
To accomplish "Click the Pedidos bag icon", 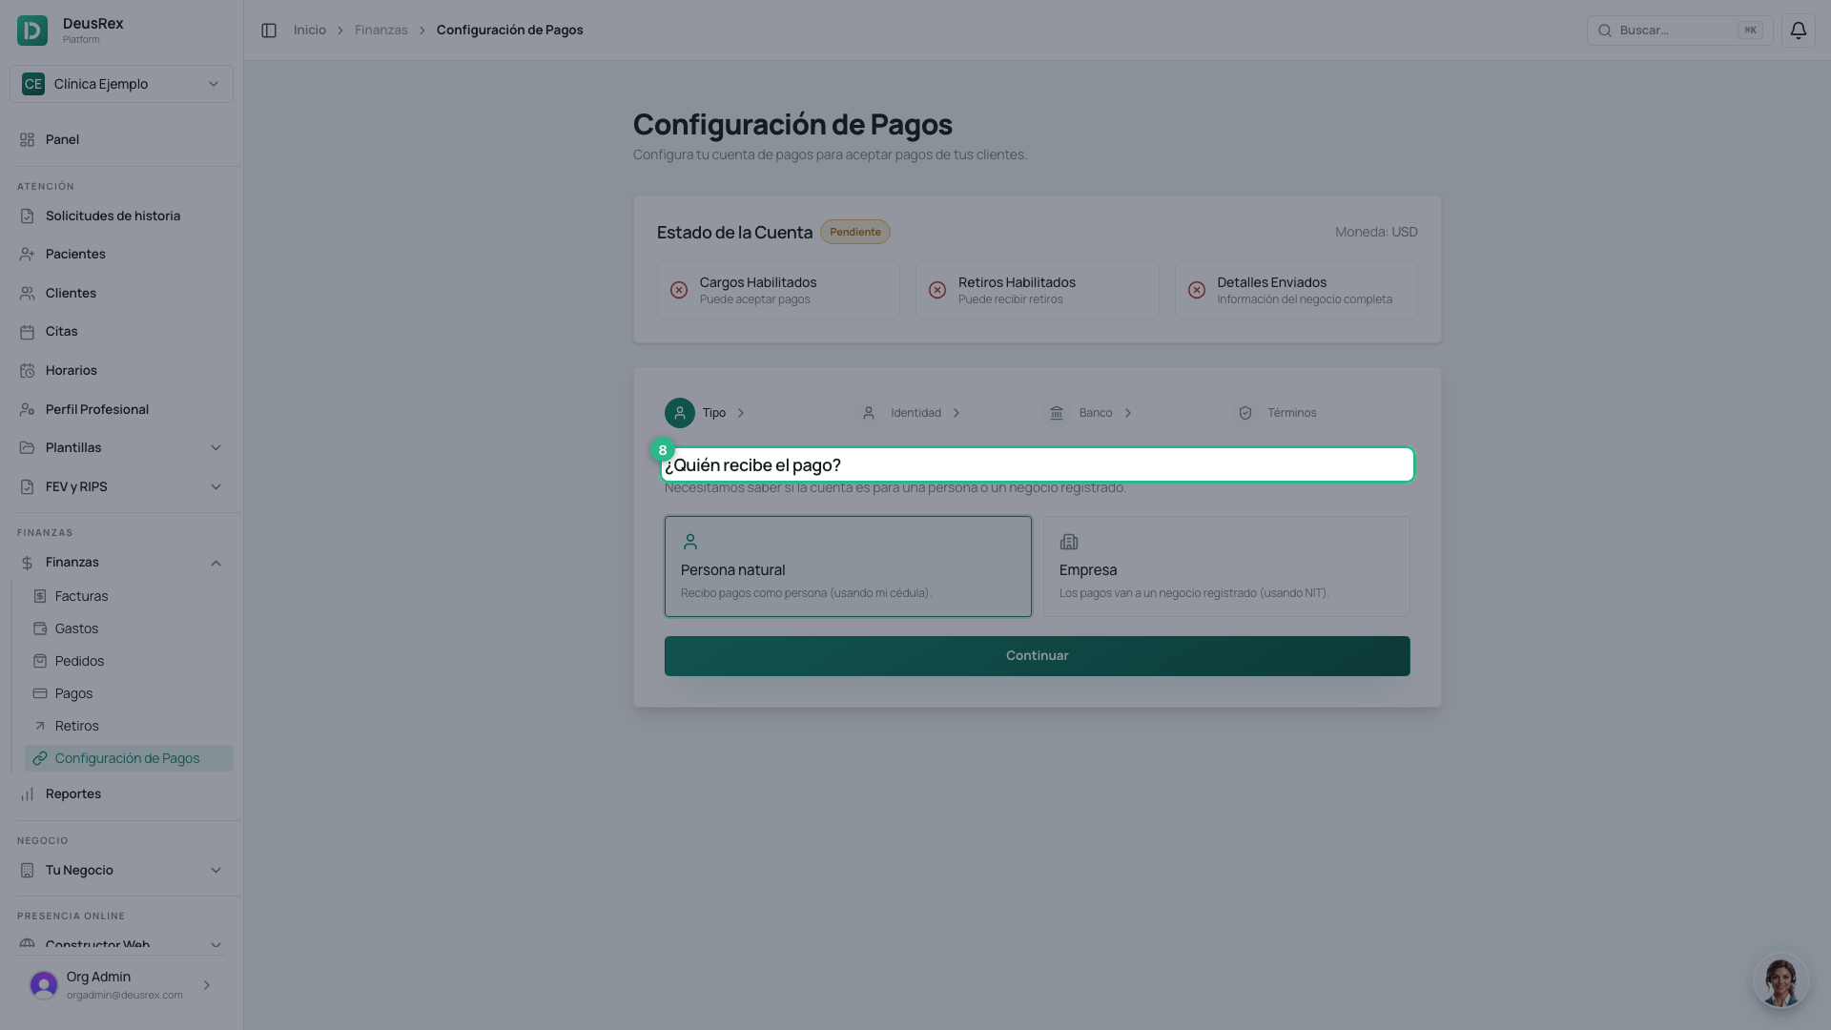I will tap(40, 661).
